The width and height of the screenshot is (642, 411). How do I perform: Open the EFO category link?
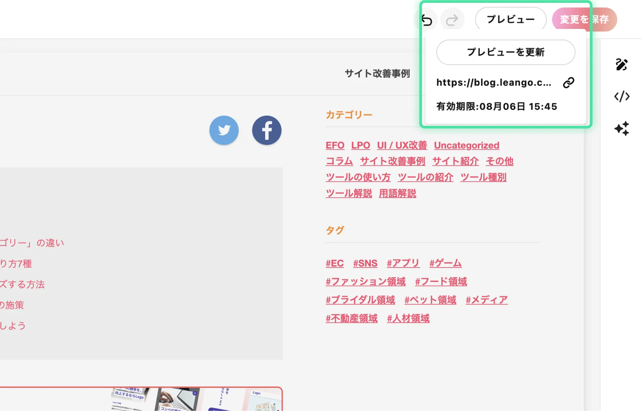335,145
